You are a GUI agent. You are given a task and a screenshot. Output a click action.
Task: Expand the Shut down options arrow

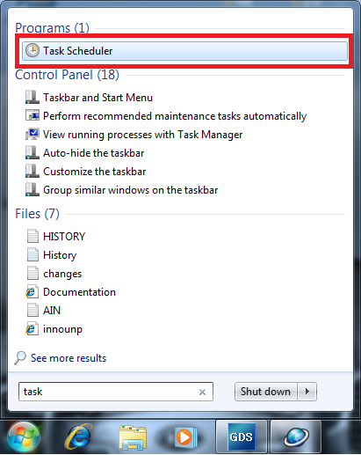(x=307, y=392)
